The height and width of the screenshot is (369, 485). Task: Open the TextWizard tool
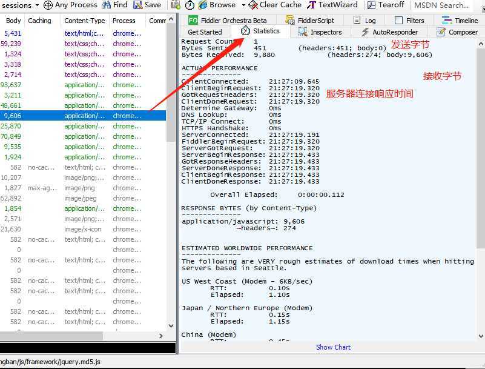point(332,5)
